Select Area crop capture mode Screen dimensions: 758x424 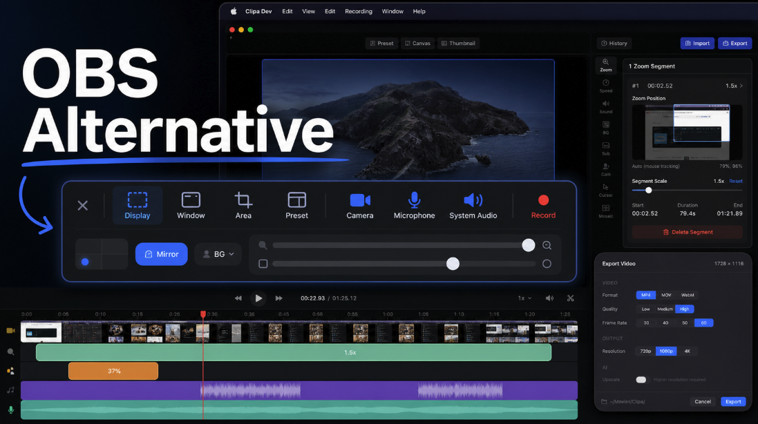pyautogui.click(x=243, y=205)
